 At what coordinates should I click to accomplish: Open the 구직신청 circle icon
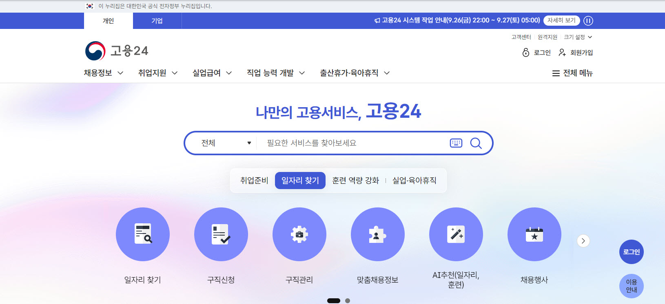[221, 234]
